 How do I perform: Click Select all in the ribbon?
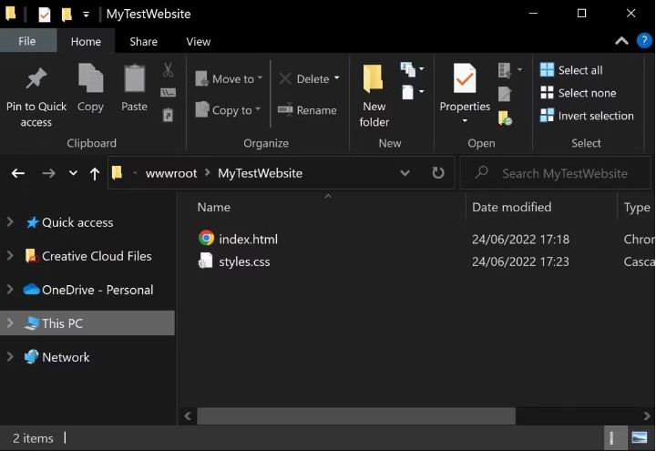coord(571,70)
